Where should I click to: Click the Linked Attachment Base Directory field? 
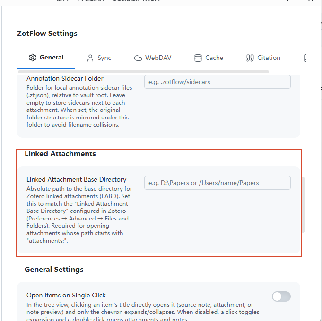[218, 183]
